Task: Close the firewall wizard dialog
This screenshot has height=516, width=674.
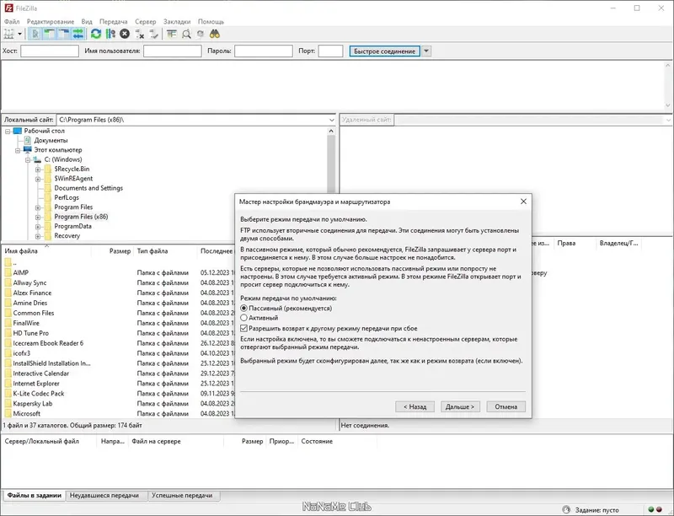Action: (x=523, y=202)
